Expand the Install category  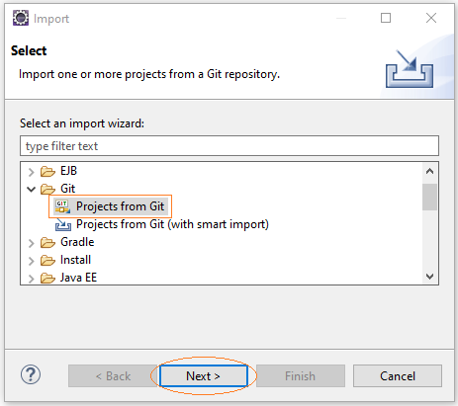[32, 261]
